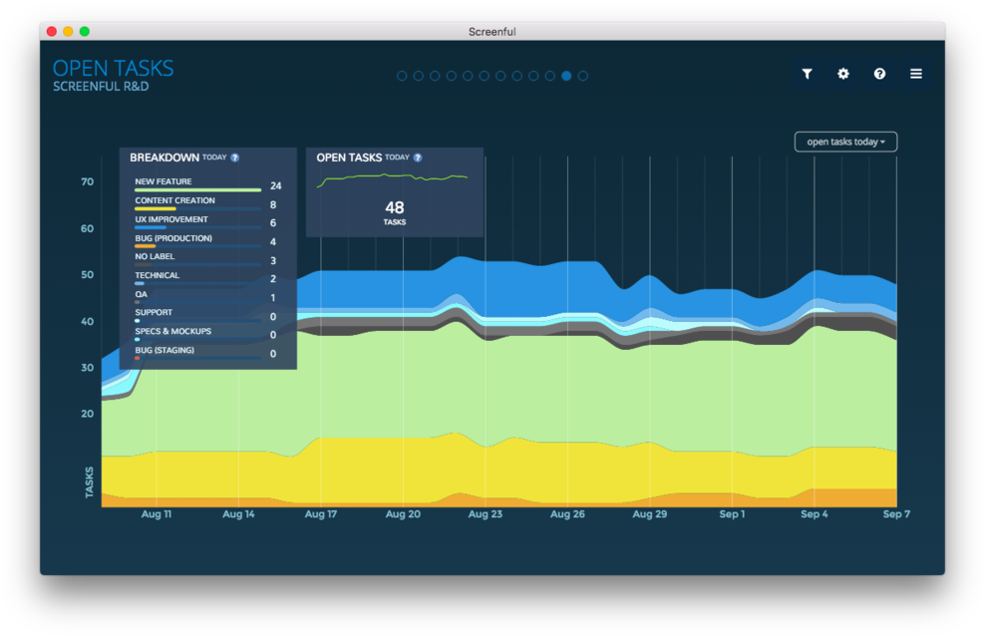Open the filter icon in the toolbar
Image resolution: width=984 pixels, height=636 pixels.
(x=807, y=73)
